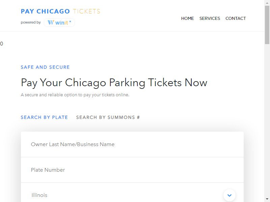Click into the Plate Number field

(x=132, y=170)
